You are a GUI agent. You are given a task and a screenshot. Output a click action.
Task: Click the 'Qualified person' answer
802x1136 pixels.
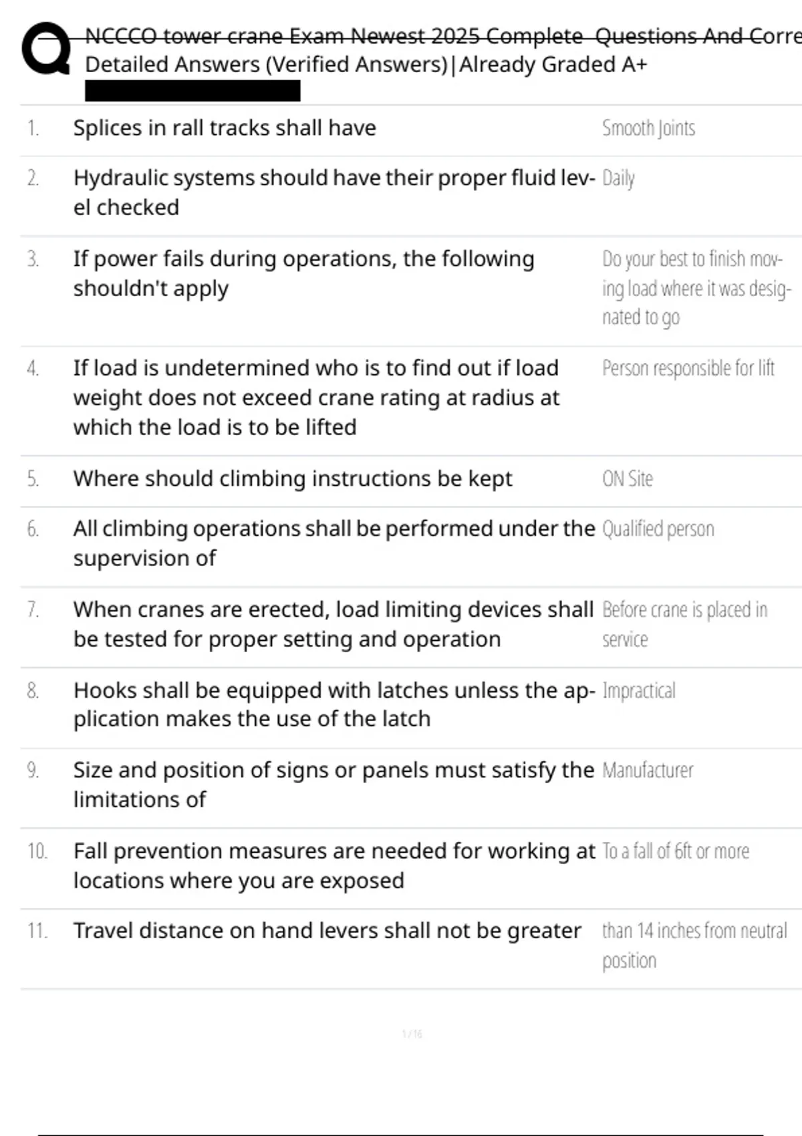coord(658,529)
